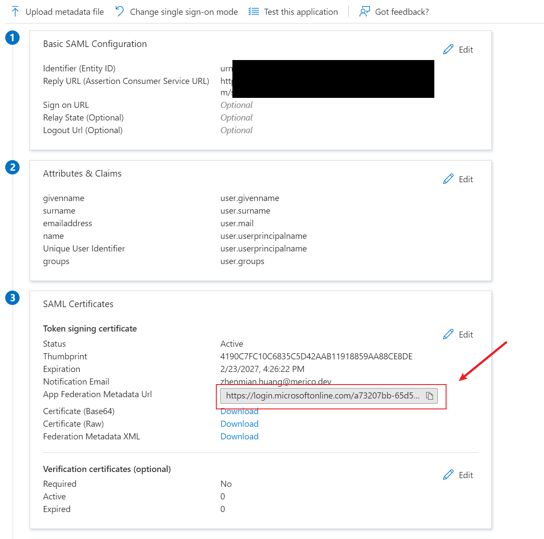Click the step 3 number badge
The width and height of the screenshot is (544, 539).
click(x=13, y=298)
